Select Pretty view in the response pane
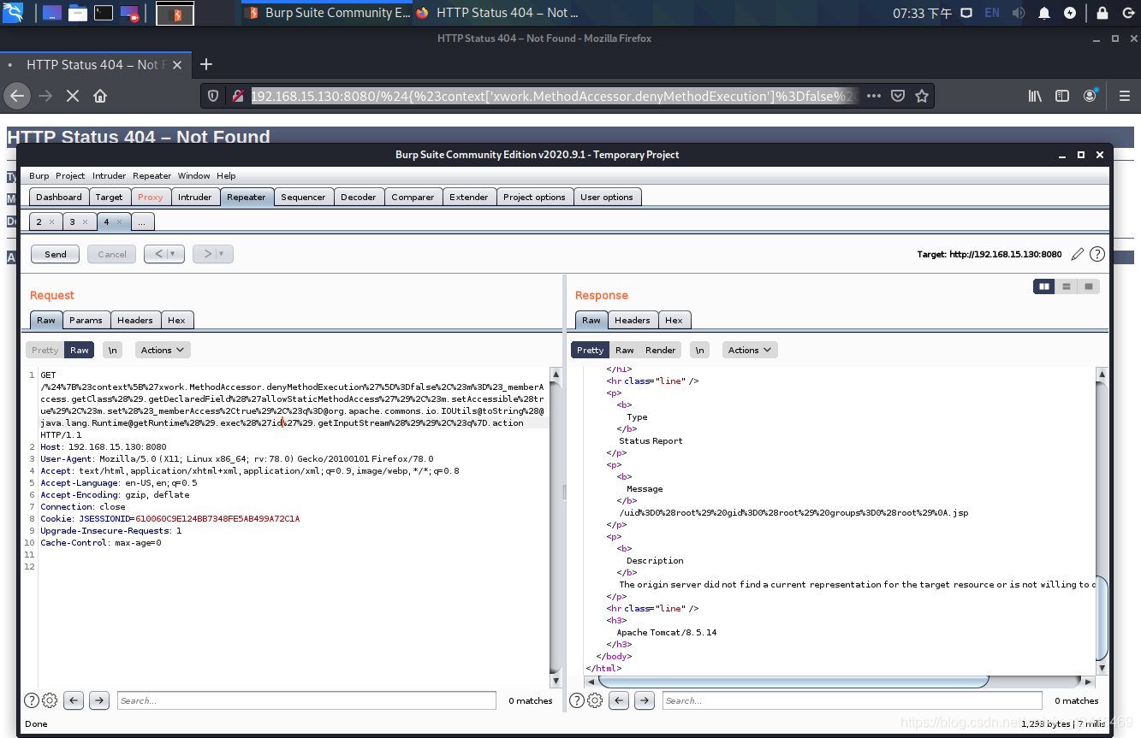This screenshot has width=1141, height=738. 591,350
